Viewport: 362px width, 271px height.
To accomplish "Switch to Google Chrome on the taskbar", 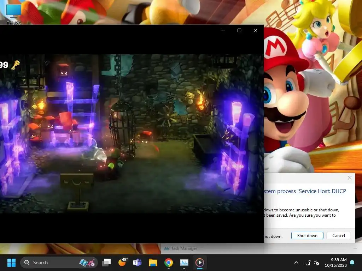I will (169, 263).
